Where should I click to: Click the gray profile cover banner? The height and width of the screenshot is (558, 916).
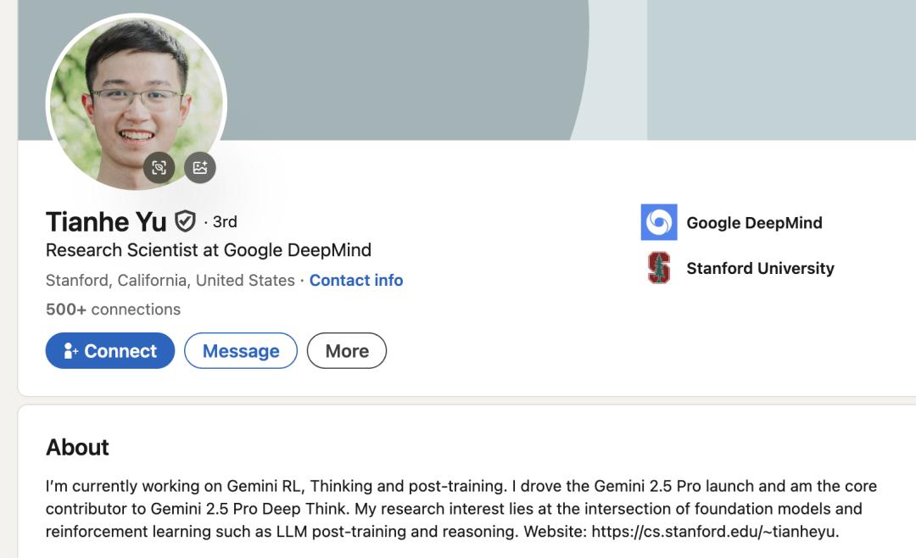pos(424,68)
